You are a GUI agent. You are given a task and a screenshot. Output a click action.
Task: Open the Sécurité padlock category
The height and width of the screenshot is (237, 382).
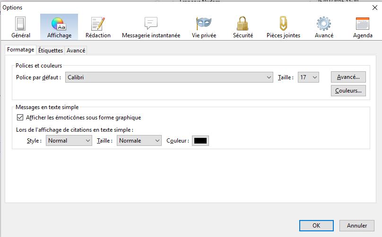coord(243,27)
